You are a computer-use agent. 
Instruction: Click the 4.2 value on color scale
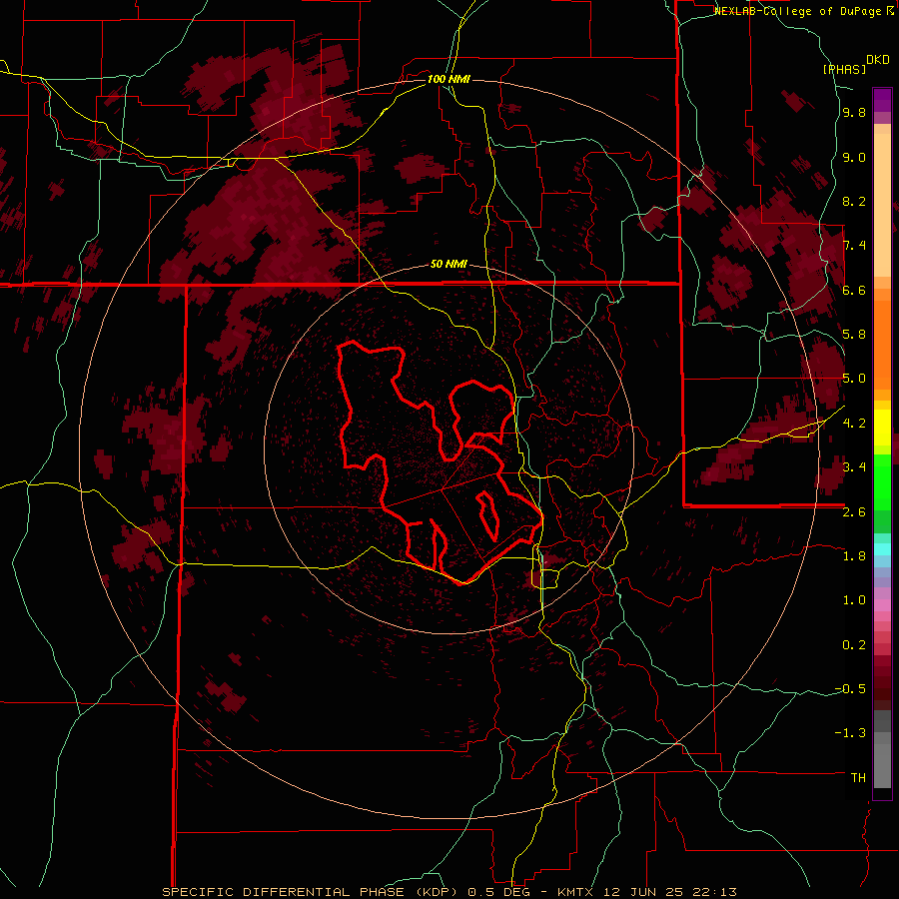[x=854, y=424]
